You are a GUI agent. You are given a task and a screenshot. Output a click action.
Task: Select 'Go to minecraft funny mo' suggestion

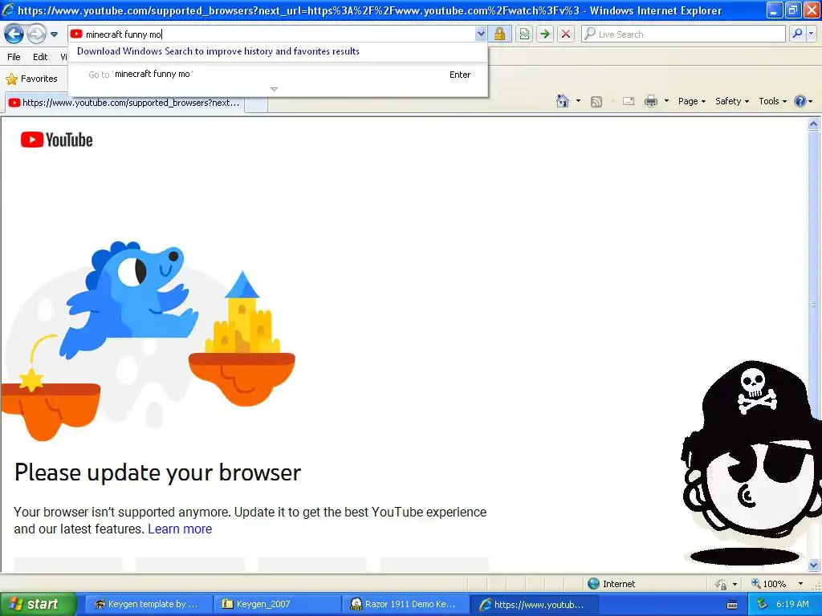pyautogui.click(x=278, y=75)
